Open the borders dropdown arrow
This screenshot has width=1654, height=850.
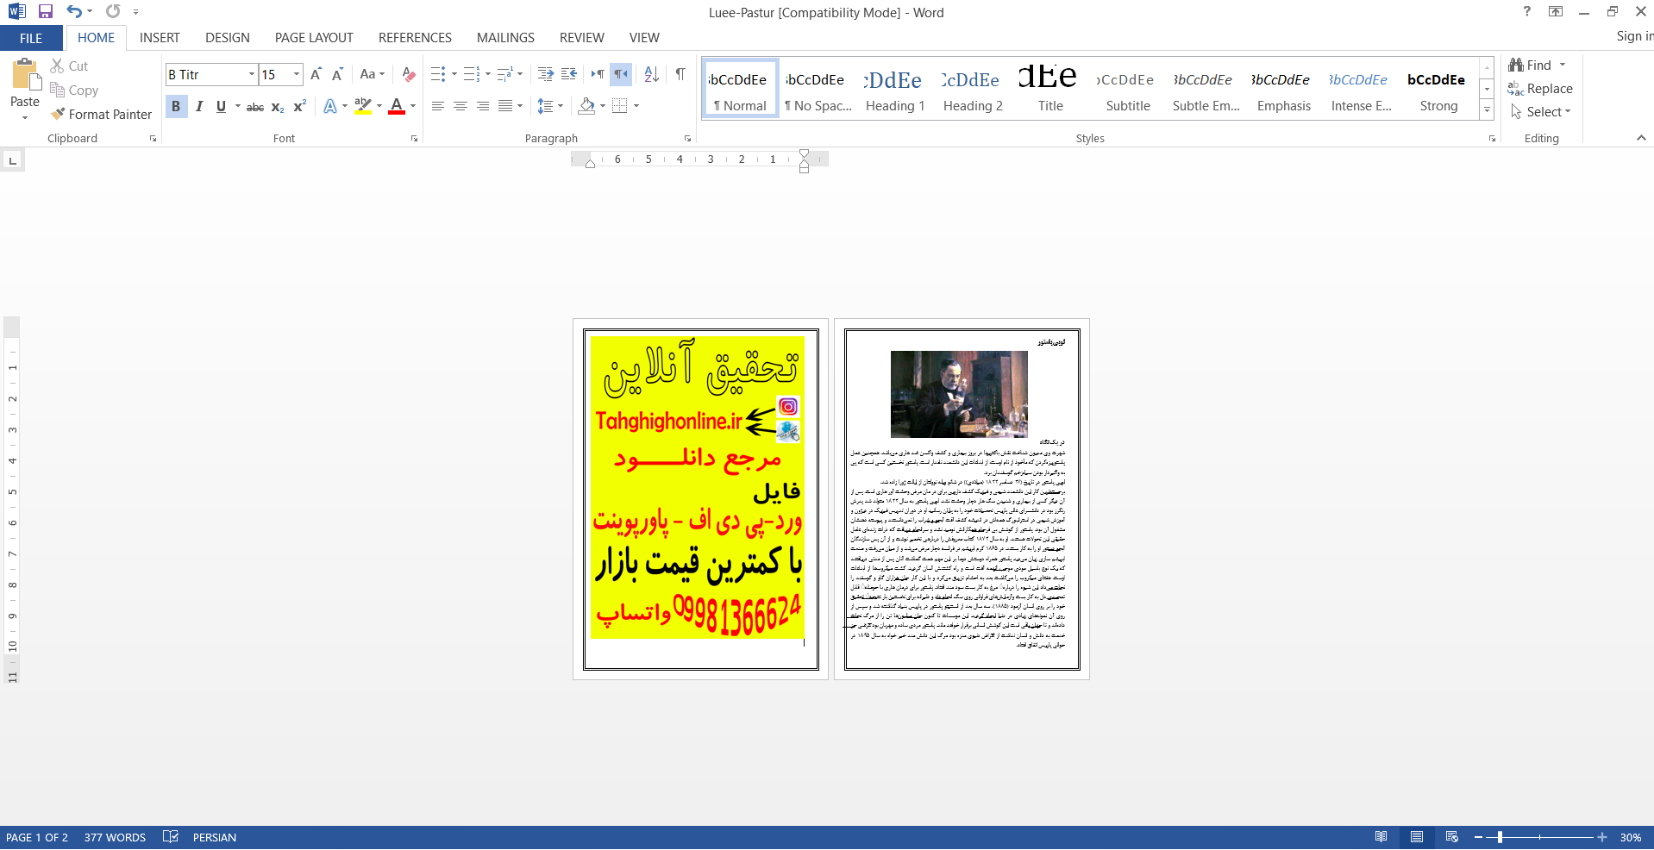click(x=636, y=106)
